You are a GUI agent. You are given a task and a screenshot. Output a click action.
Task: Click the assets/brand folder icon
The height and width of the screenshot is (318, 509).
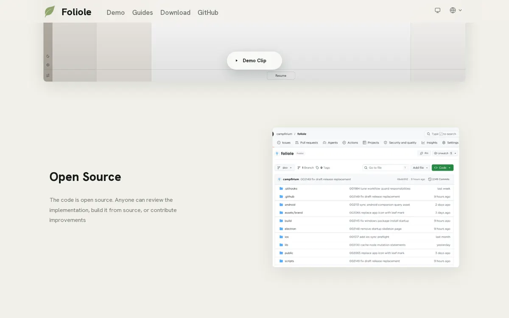pos(281,212)
